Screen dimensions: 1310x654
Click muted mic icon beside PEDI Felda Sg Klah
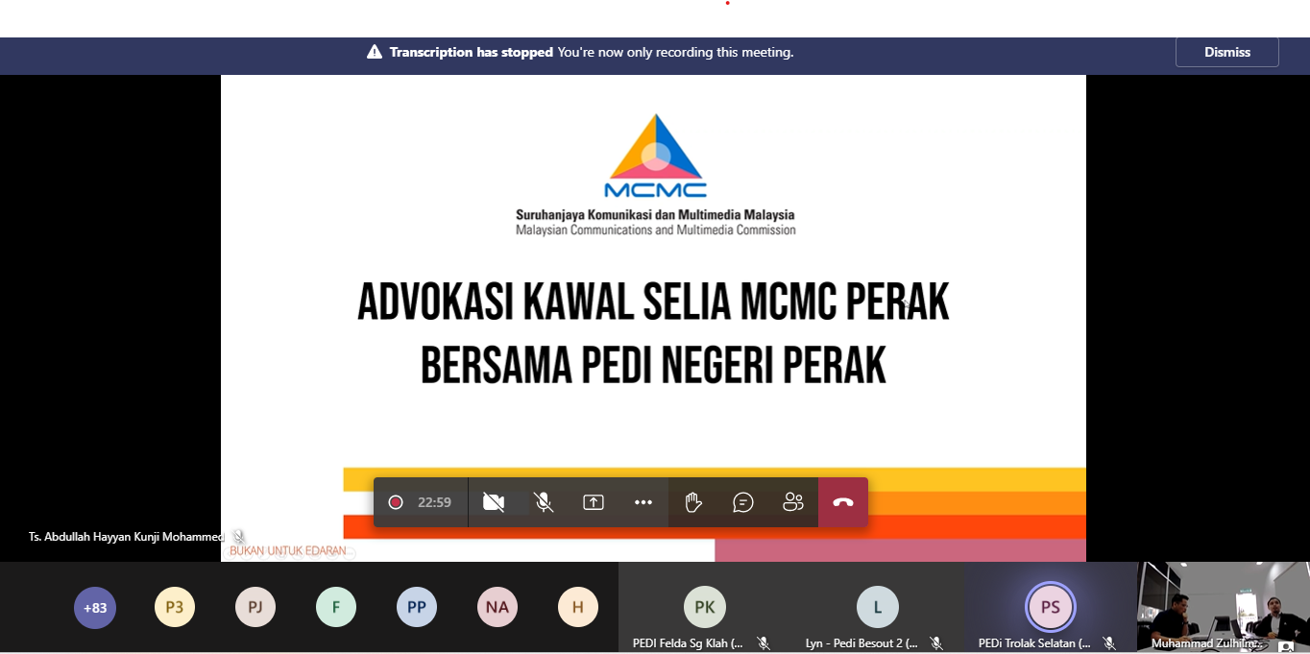pyautogui.click(x=764, y=643)
